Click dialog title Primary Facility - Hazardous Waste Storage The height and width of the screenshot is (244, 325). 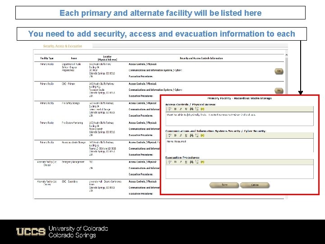(x=239, y=99)
